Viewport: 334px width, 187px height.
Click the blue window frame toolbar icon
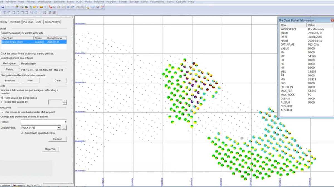coord(93,7)
